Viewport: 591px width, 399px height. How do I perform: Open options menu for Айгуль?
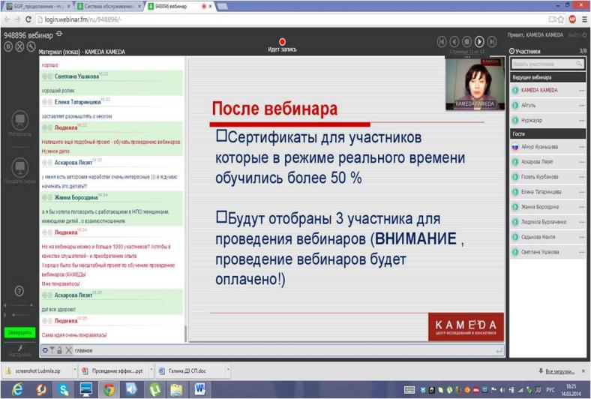point(582,106)
